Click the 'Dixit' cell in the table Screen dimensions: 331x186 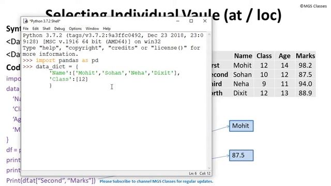tap(240, 93)
